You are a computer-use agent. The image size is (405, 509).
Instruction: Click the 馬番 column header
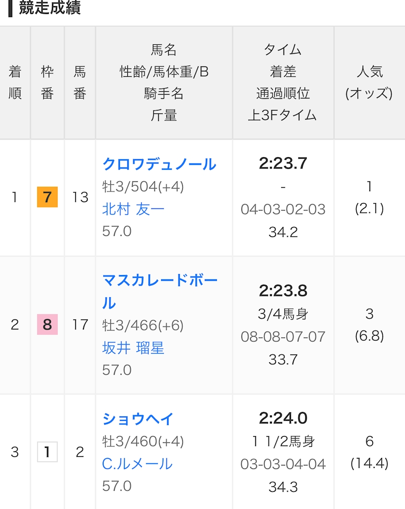coord(80,83)
